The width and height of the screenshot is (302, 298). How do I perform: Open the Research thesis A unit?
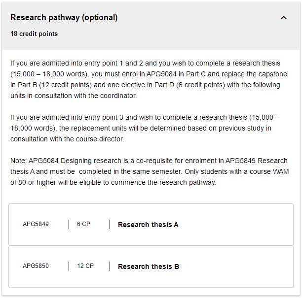(148, 225)
